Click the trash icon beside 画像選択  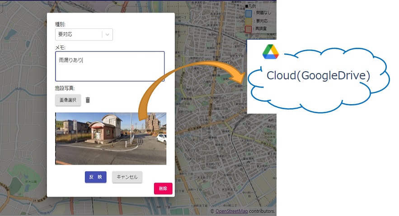(x=88, y=100)
